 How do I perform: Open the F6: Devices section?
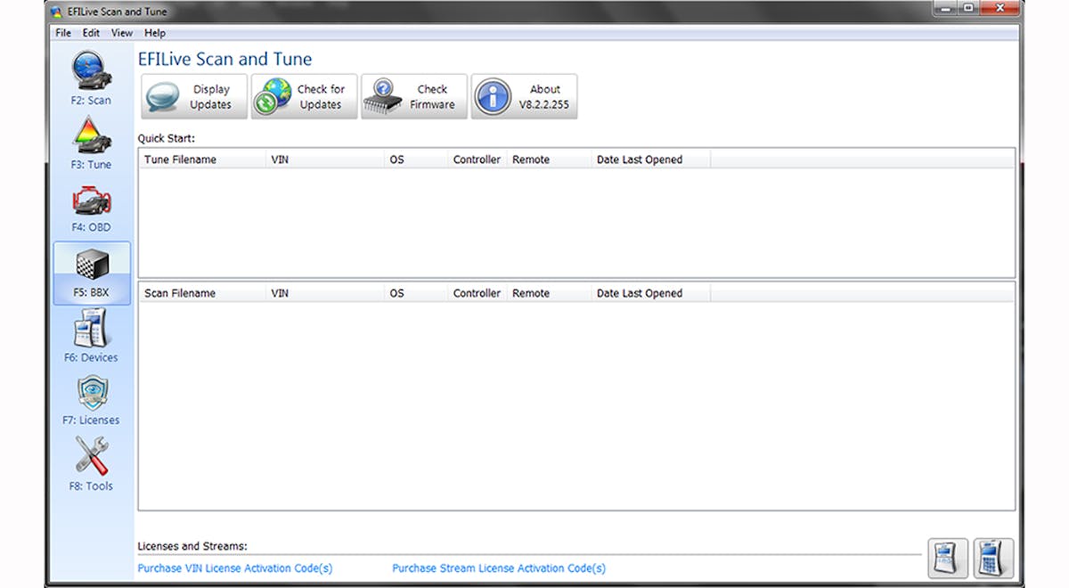click(91, 335)
